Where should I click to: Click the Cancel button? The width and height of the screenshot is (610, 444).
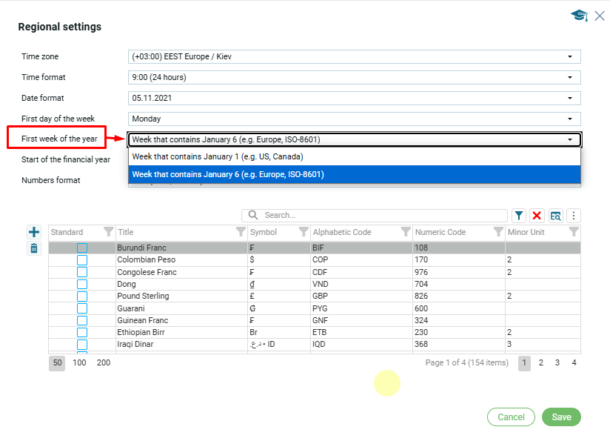click(511, 417)
